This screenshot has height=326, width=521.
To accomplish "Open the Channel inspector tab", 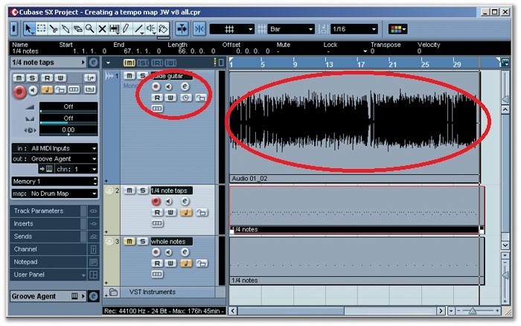I will pyautogui.click(x=48, y=249).
